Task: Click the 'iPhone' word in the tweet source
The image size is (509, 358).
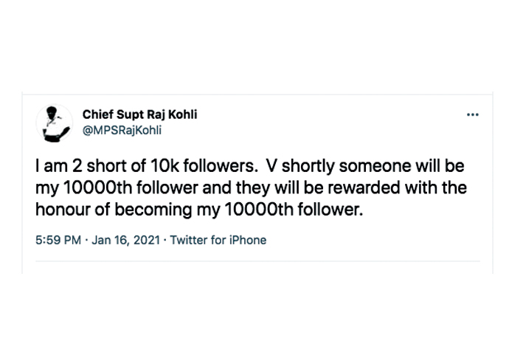Action: [x=248, y=240]
